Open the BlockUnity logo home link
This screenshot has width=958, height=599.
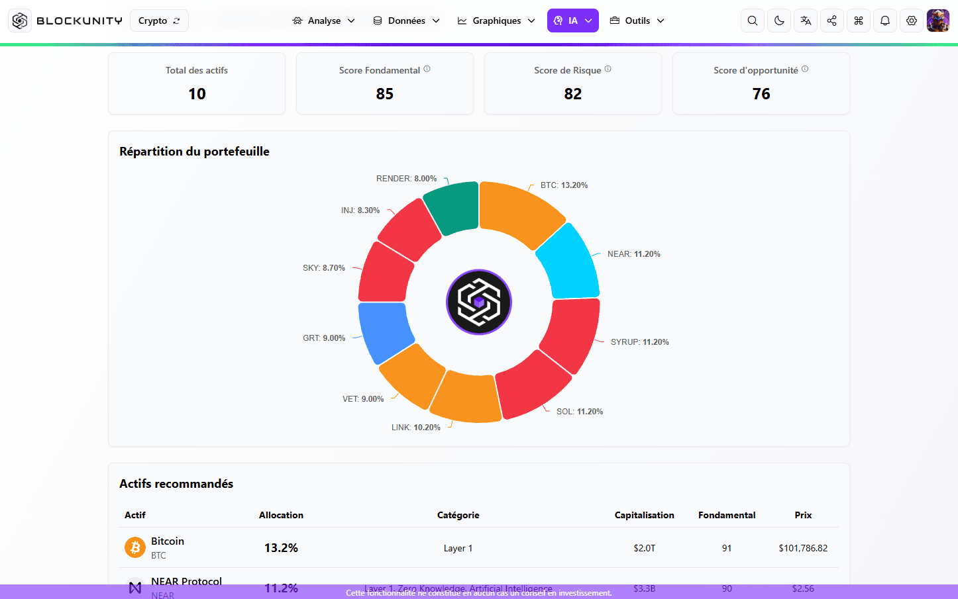pyautogui.click(x=66, y=21)
